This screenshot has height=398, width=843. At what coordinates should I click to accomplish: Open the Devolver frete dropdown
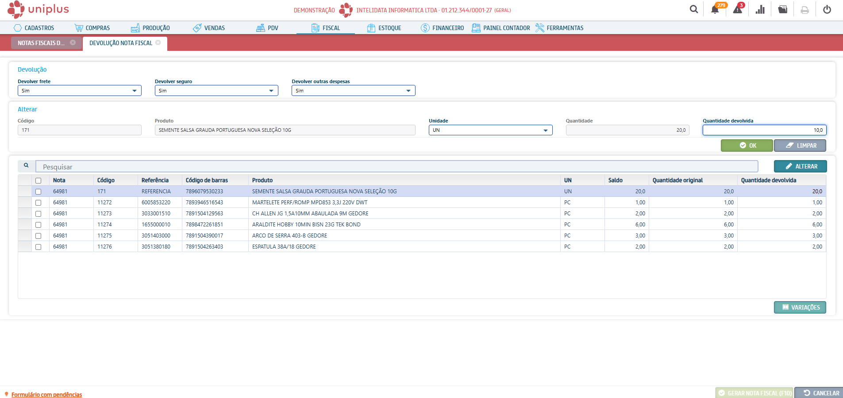[x=80, y=91]
